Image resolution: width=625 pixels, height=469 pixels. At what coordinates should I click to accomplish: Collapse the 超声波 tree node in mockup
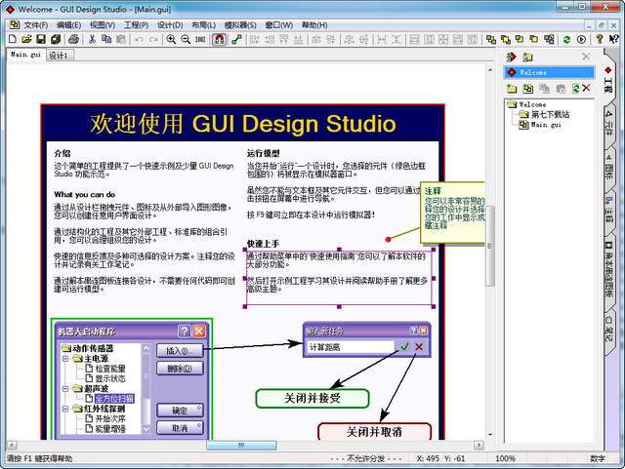pos(65,389)
